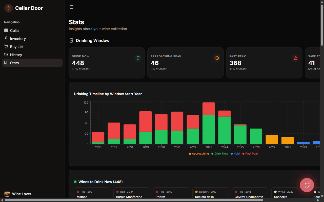Toggle Past Peak series in chart legend
This screenshot has height=202, width=324.
[x=250, y=154]
